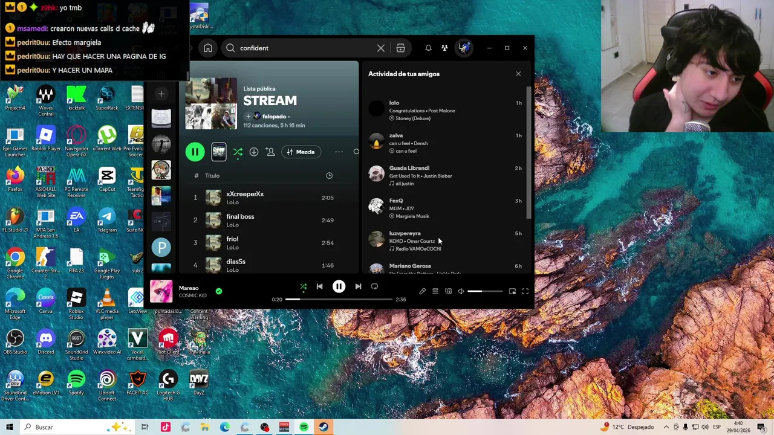Invite collaborators to the STREAM playlist
Viewport: 774px width, 435px height.
point(270,152)
